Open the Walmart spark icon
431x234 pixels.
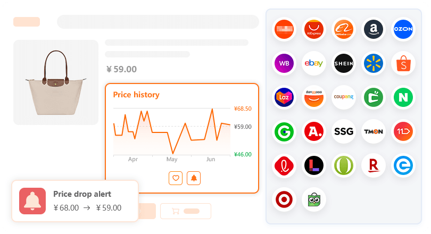coord(374,64)
